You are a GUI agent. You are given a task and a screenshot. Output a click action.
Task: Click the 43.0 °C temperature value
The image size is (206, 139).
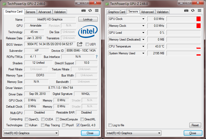click(156, 46)
